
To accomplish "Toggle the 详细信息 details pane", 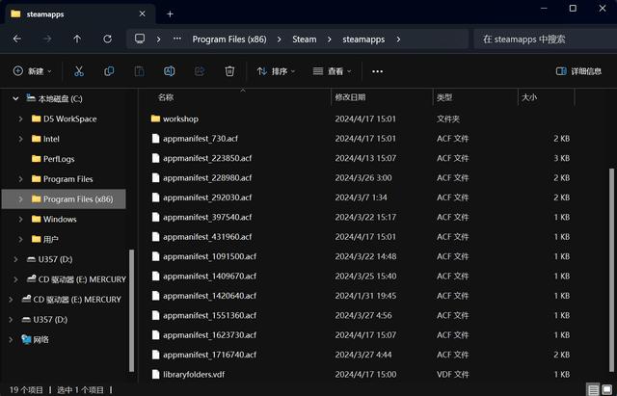I will coord(578,71).
